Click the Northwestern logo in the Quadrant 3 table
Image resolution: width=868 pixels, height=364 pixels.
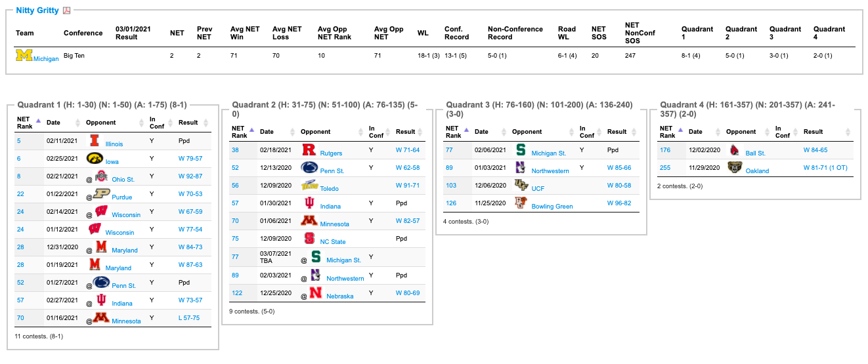(521, 167)
